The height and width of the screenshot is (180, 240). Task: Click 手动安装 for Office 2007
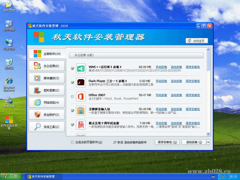pos(161,95)
